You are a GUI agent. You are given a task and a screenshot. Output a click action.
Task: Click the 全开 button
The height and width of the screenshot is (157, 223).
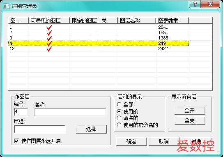pyautogui.click(x=190, y=110)
